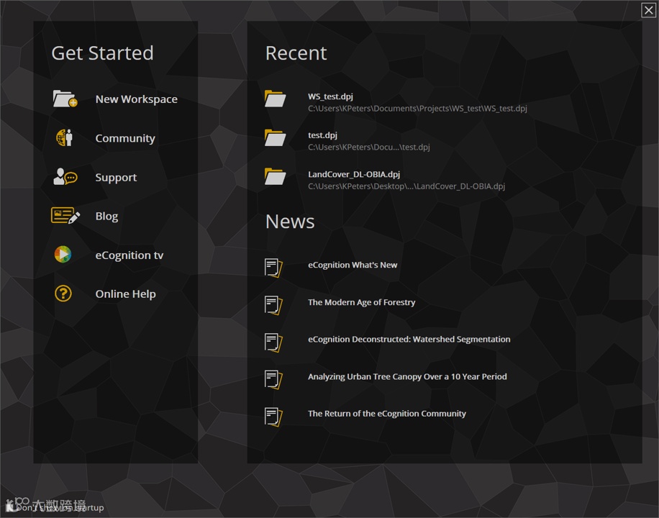Open The Return of the eCognition Community article
The width and height of the screenshot is (659, 518).
386,414
